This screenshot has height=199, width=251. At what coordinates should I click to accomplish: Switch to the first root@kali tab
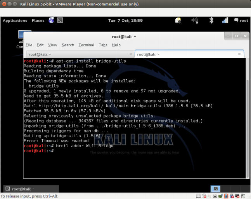click(x=78, y=54)
